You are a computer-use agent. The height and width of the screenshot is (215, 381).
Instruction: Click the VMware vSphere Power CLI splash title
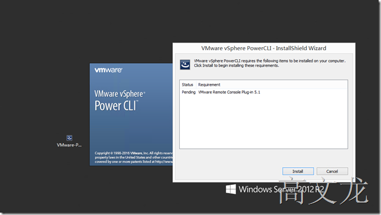pos(120,100)
